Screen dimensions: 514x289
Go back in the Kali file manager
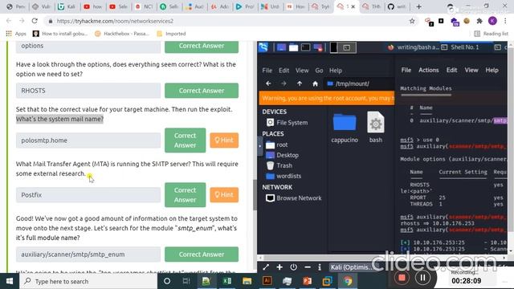[x=268, y=83]
